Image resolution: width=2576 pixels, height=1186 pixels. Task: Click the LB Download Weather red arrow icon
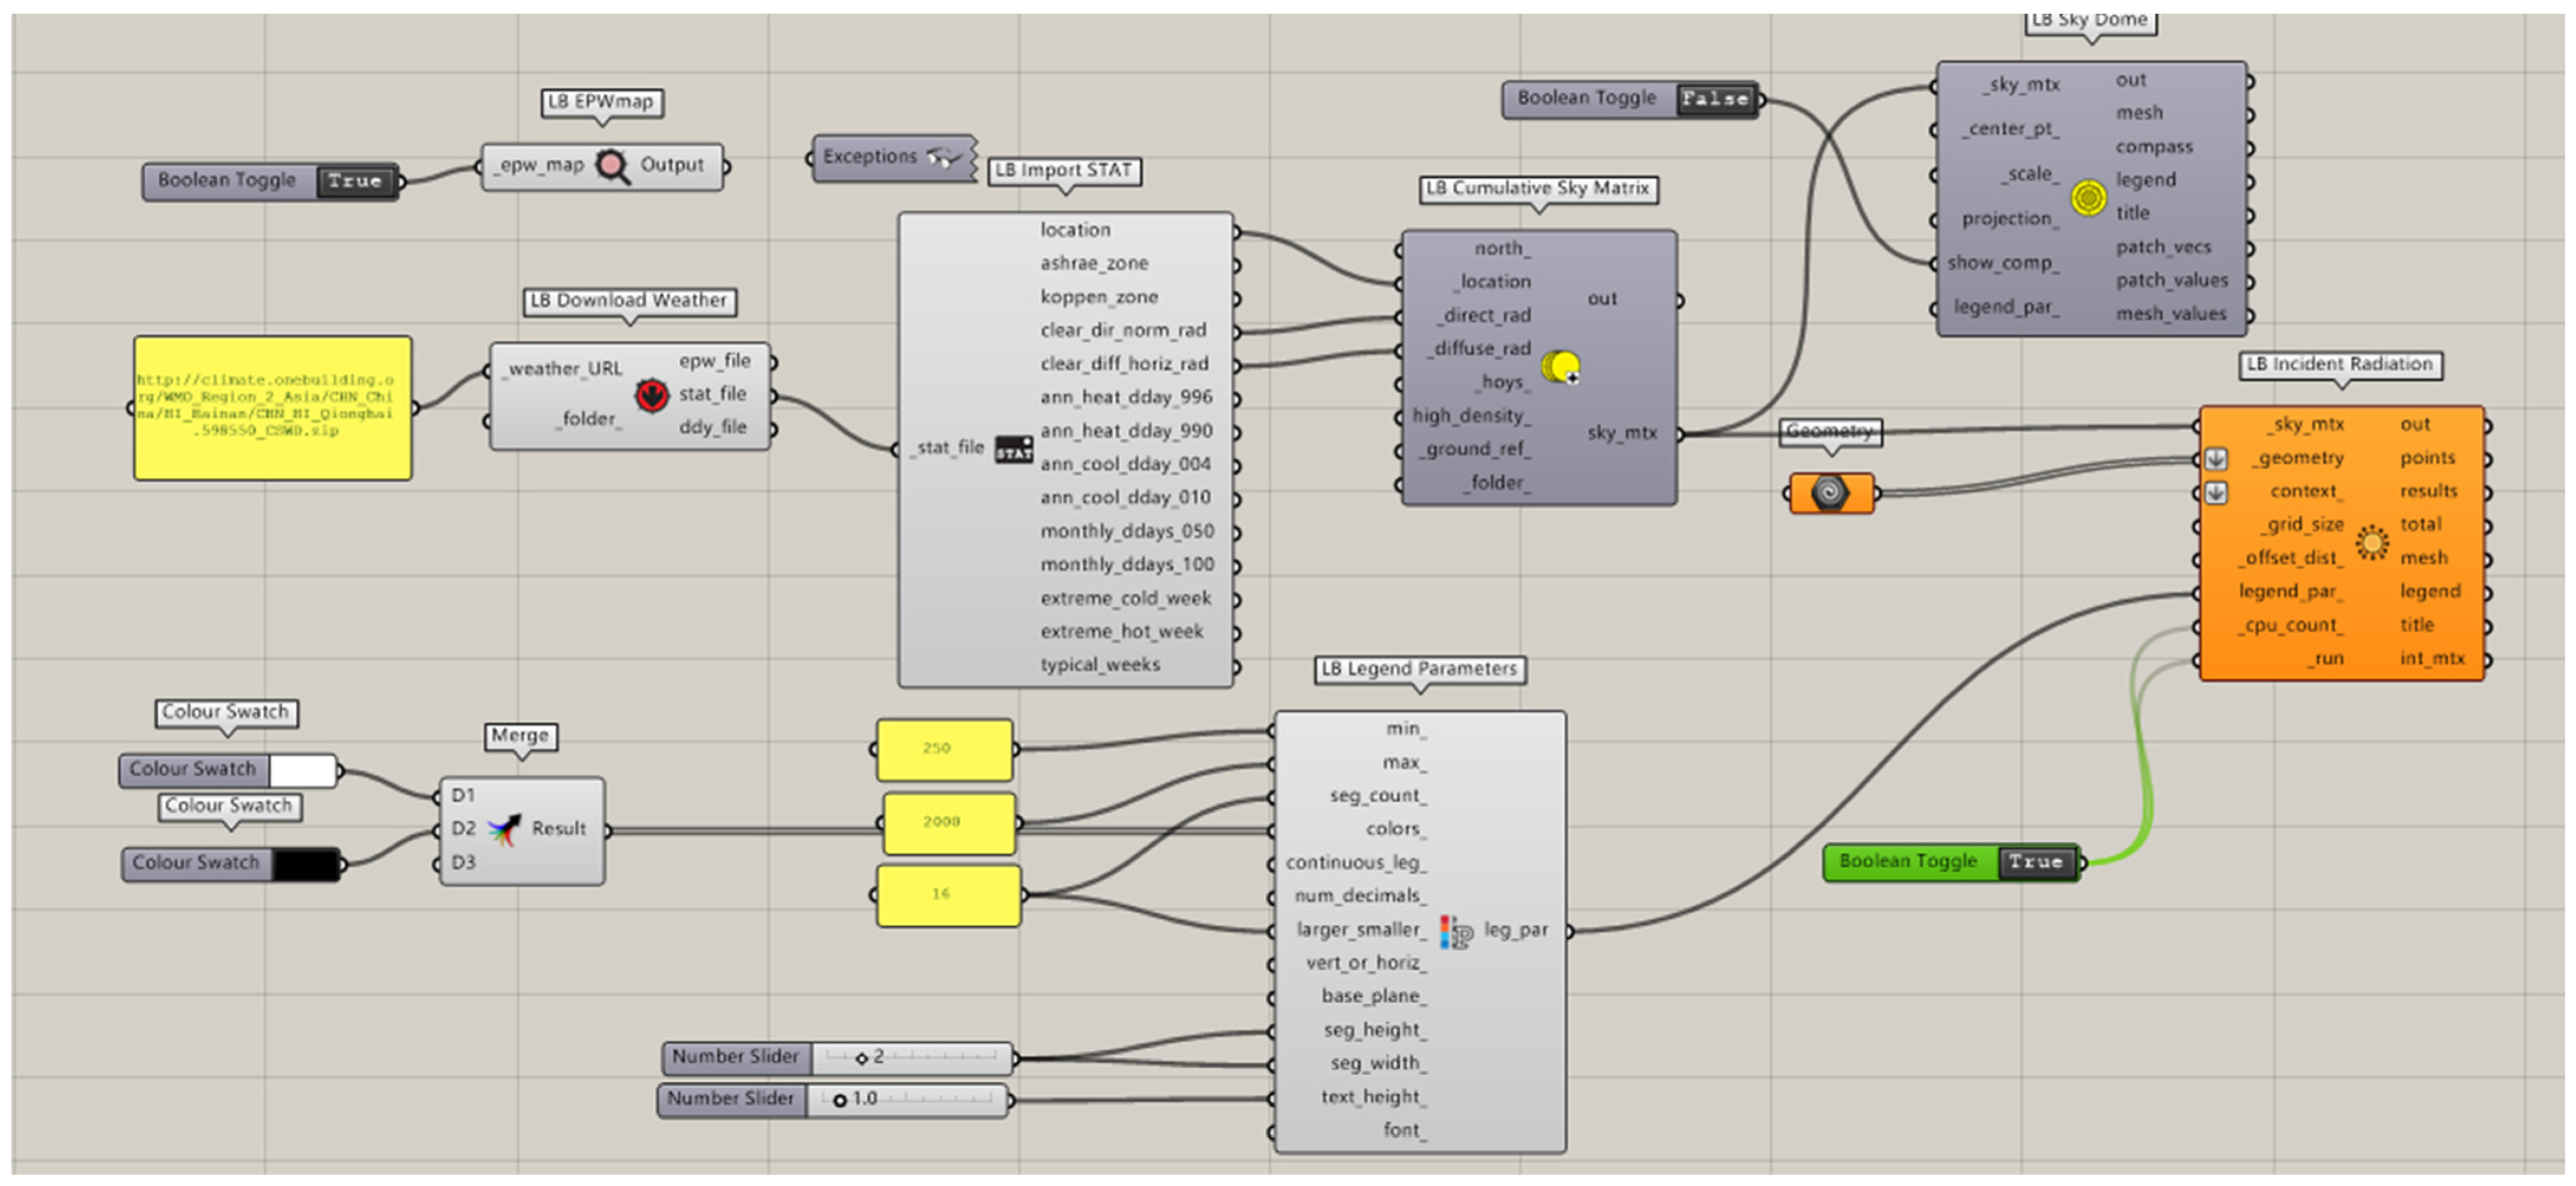click(651, 395)
